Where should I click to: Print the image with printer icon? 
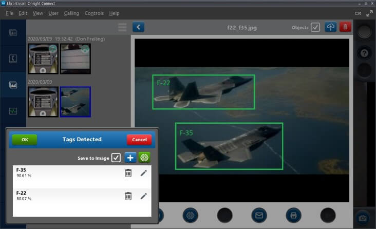[293, 215]
